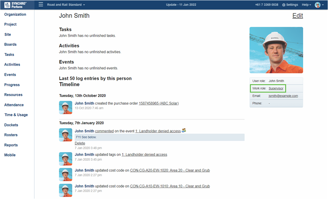Go to Time & Usage

(16, 115)
